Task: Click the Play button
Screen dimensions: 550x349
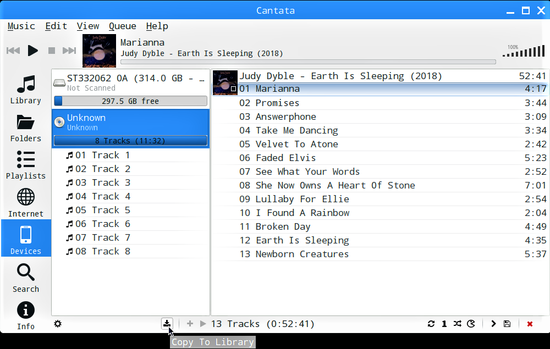Action: (x=32, y=51)
